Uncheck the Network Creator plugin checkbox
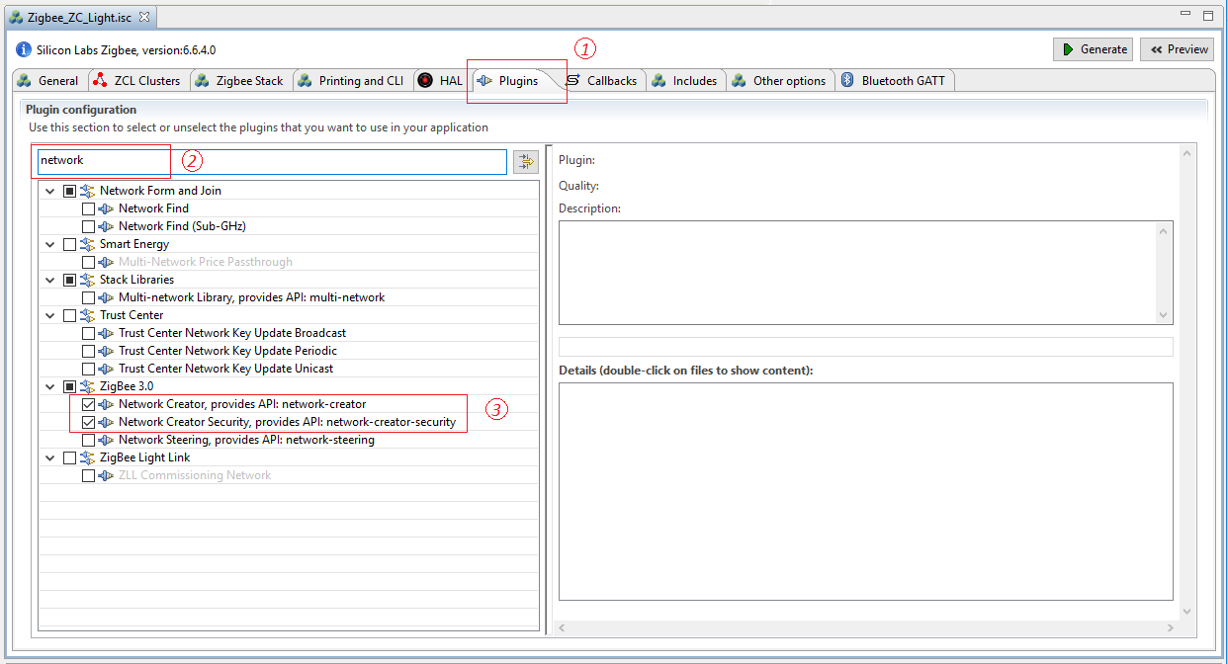1228x664 pixels. [89, 404]
